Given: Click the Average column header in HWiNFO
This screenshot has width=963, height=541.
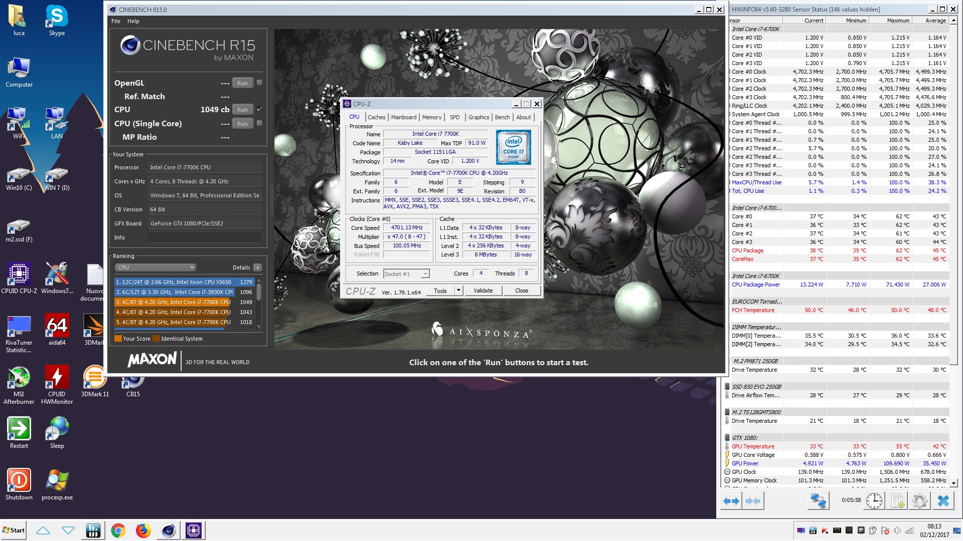Looking at the screenshot, I should 930,21.
